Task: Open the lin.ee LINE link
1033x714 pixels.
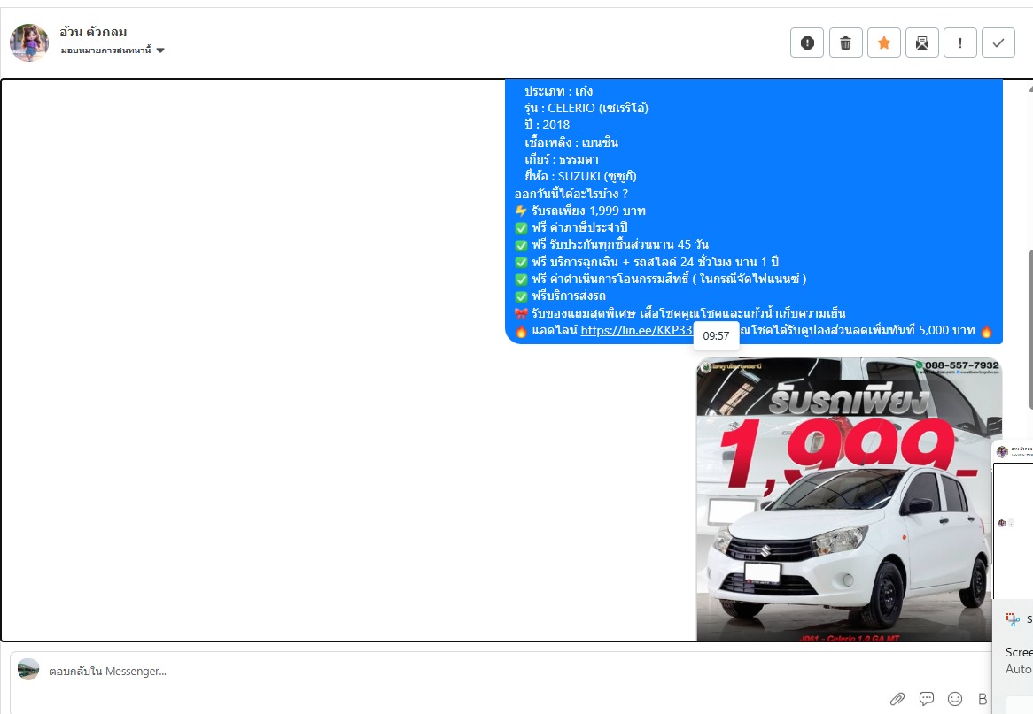Action: (x=636, y=330)
